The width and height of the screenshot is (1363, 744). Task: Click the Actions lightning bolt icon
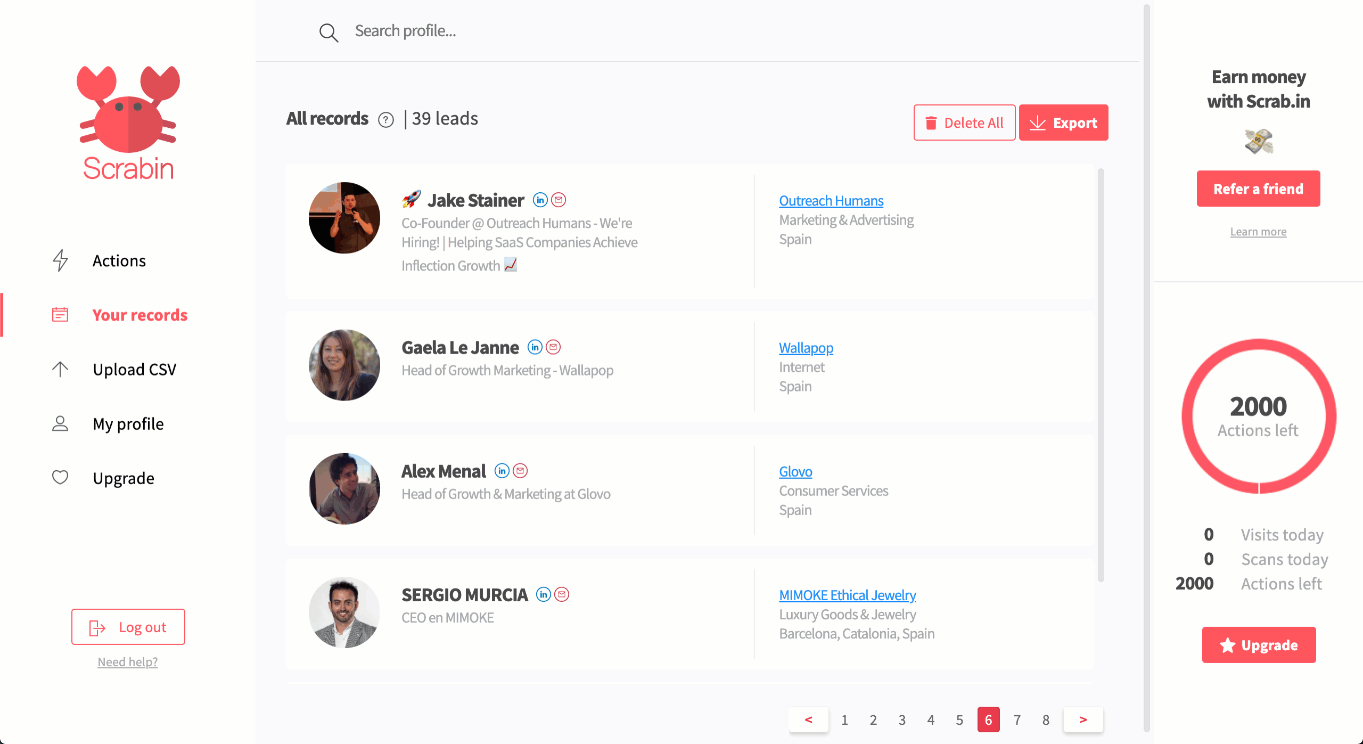(x=60, y=261)
